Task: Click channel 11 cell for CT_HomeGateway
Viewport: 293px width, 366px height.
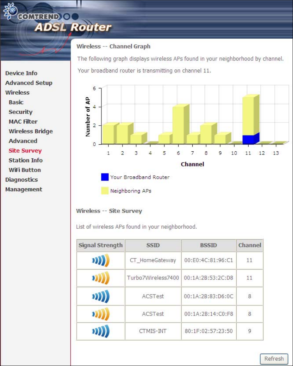Action: pyautogui.click(x=250, y=260)
